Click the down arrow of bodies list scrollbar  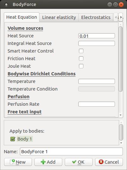tap(121, 143)
